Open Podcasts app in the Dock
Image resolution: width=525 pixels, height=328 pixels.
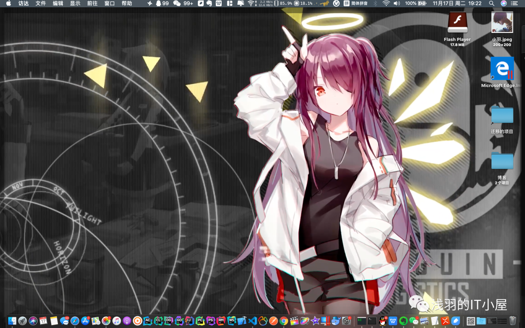pos(127,321)
